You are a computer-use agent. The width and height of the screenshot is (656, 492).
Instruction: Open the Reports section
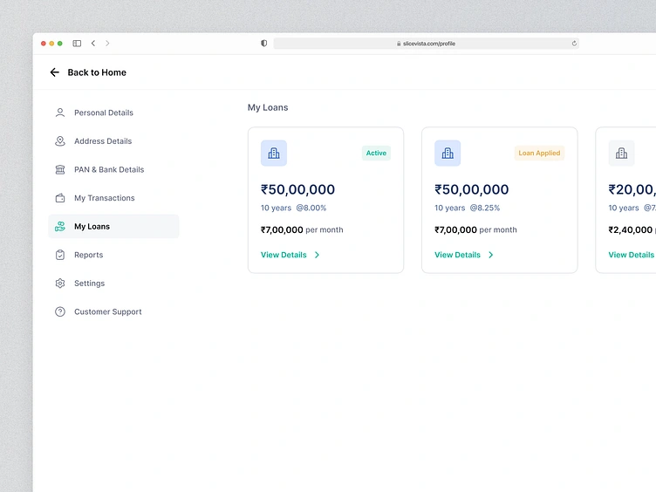click(x=89, y=255)
